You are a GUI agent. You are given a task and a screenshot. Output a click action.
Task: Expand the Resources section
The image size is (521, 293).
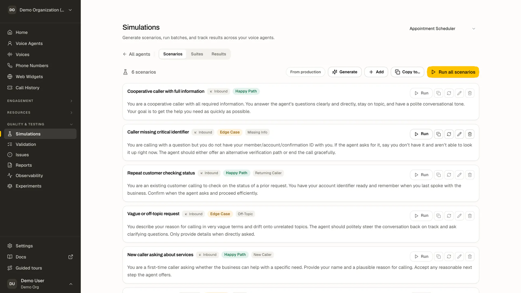[x=40, y=112]
